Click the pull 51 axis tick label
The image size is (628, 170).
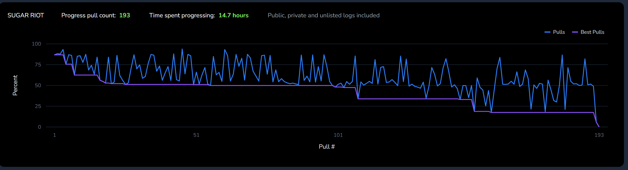click(x=196, y=135)
